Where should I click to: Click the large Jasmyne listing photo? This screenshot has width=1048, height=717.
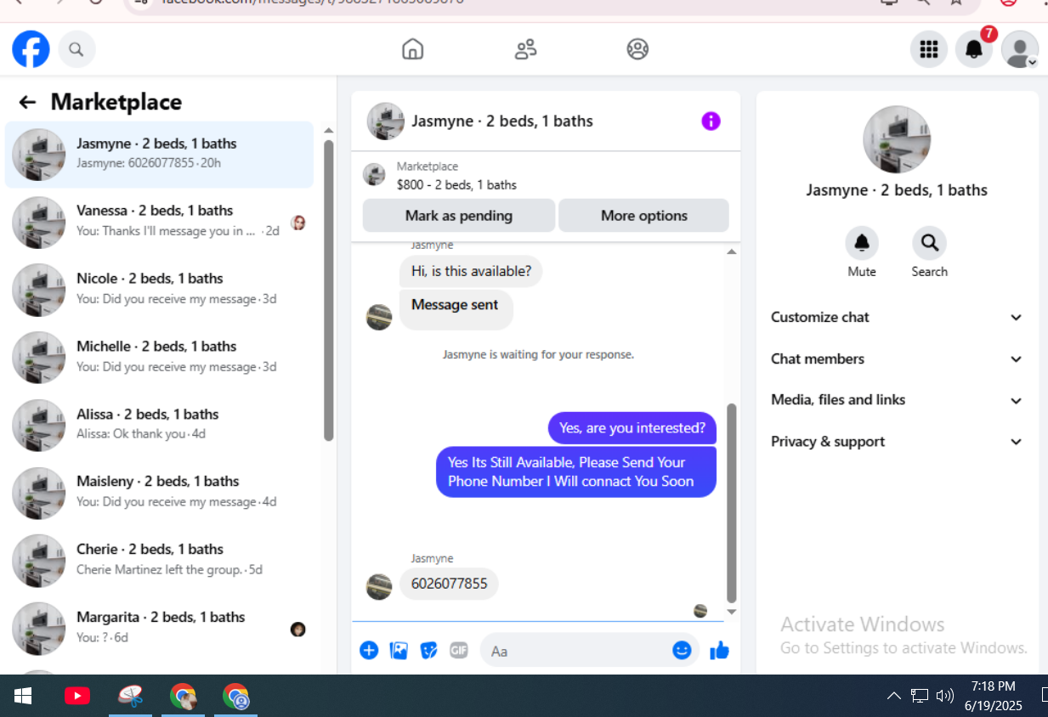point(897,139)
